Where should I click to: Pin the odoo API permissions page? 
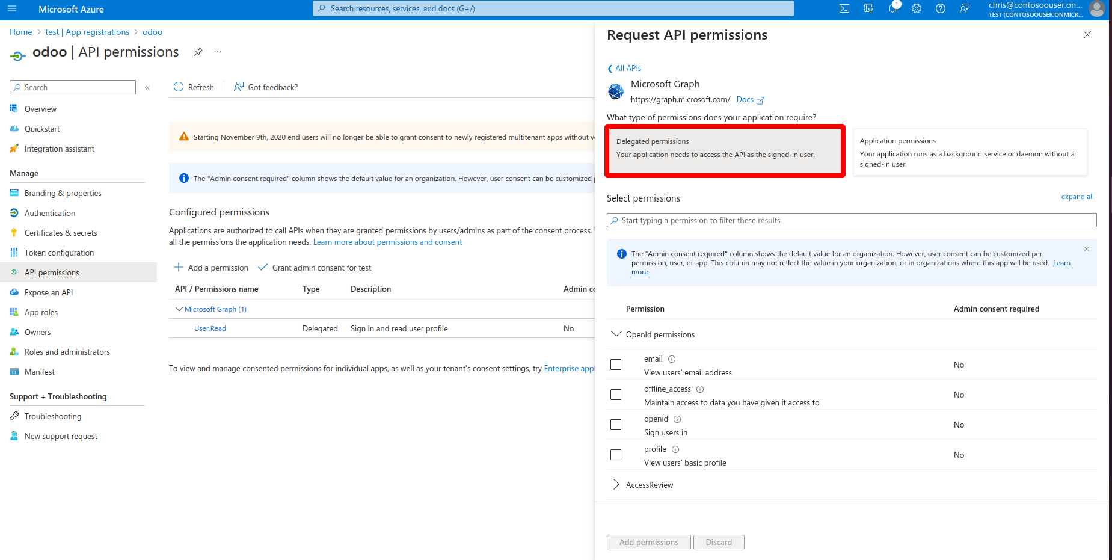coord(198,52)
